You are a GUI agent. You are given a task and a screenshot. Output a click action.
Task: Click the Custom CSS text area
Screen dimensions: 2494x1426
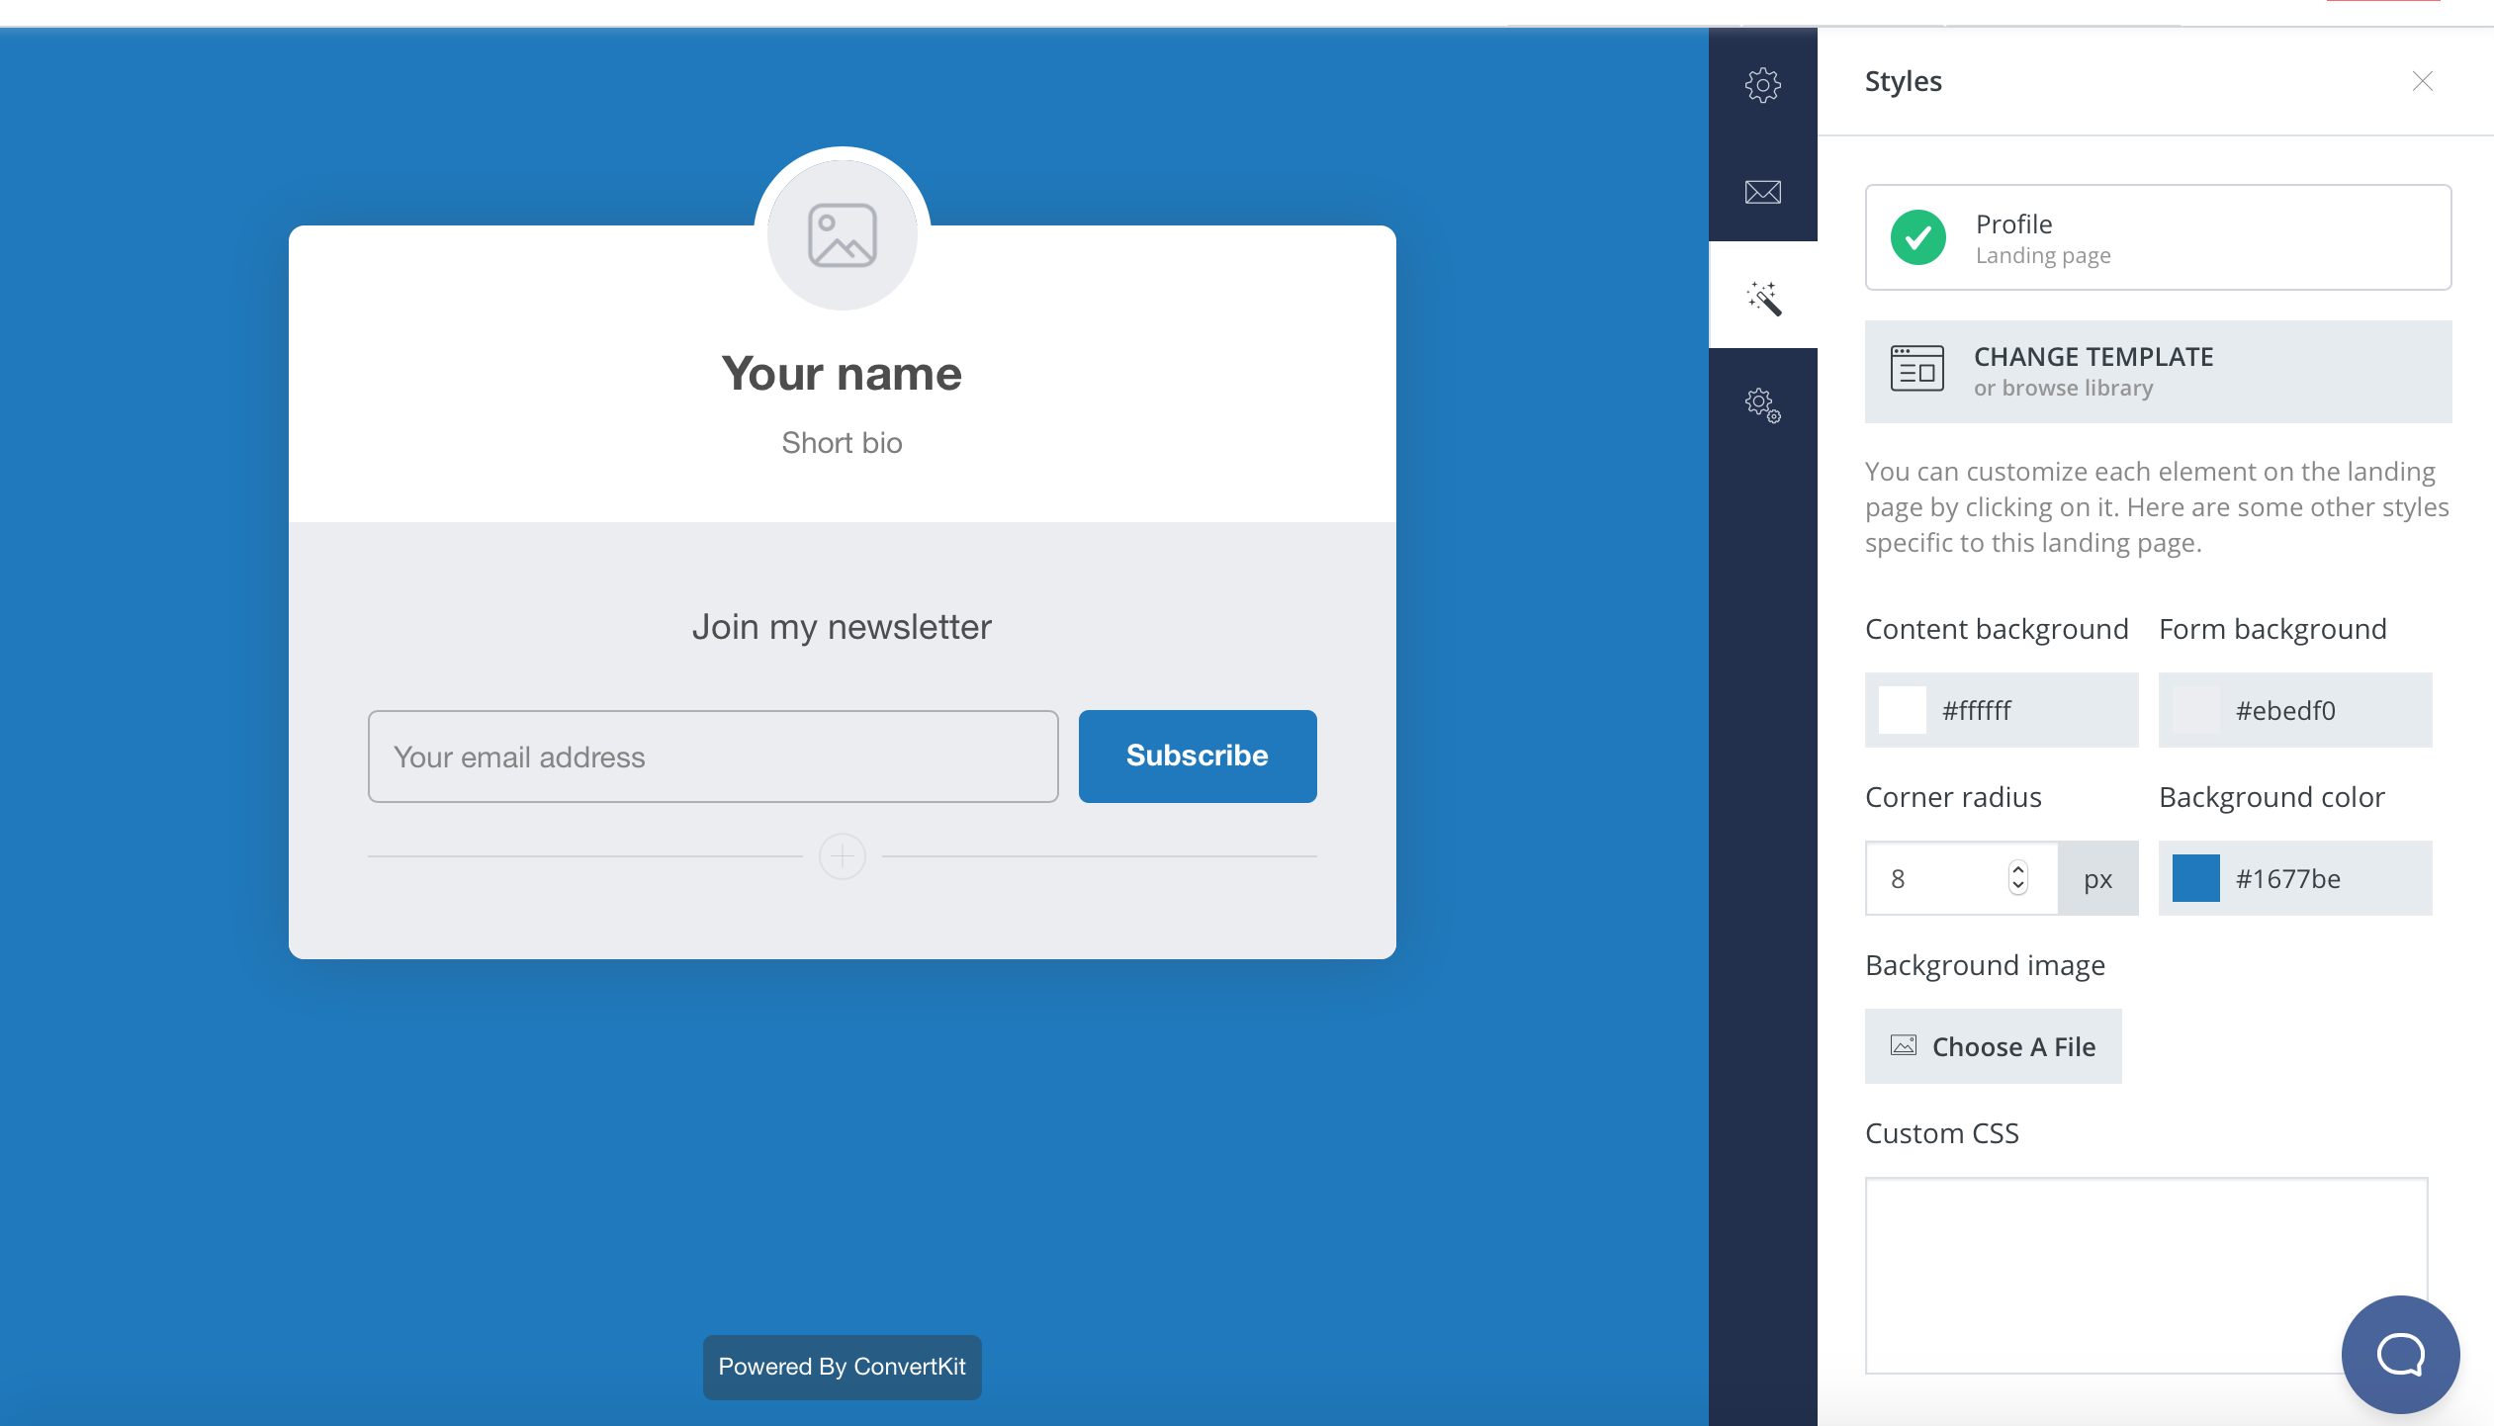[2146, 1275]
